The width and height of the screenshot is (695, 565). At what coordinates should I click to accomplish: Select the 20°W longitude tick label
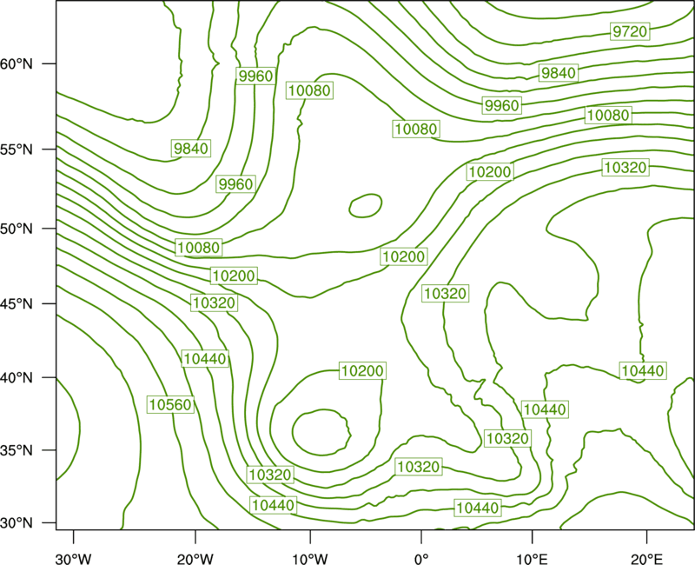tap(195, 559)
